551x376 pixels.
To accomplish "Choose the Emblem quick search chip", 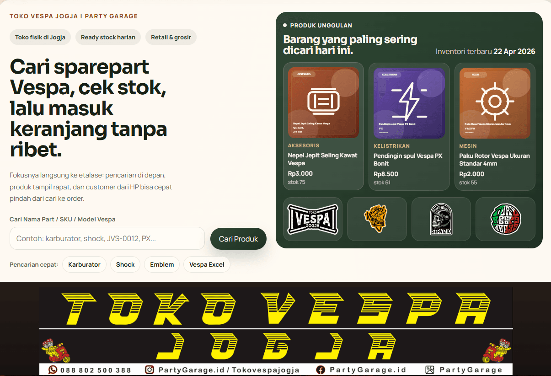I will pos(162,264).
